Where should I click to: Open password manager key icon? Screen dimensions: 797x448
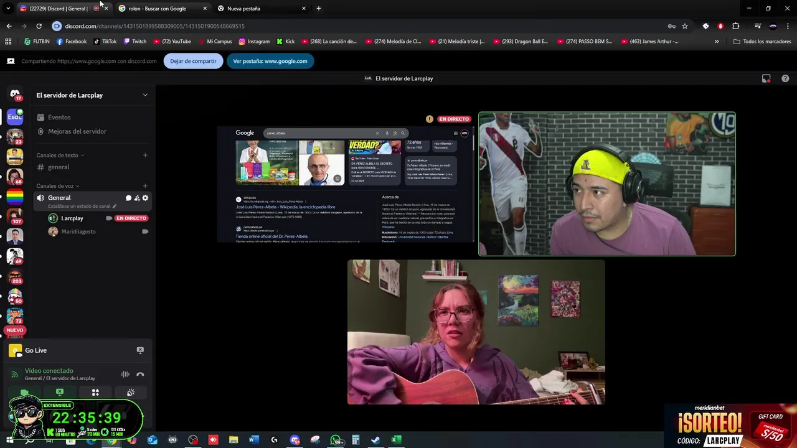(671, 26)
